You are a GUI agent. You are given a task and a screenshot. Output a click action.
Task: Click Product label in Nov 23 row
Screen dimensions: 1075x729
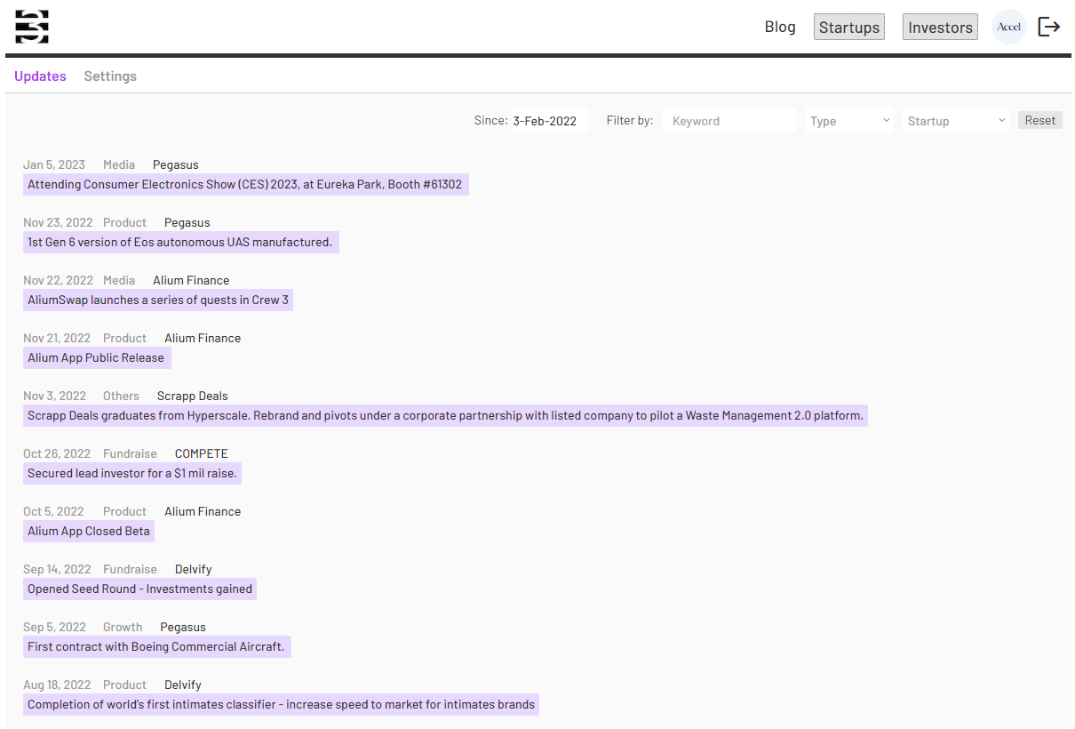(x=124, y=223)
